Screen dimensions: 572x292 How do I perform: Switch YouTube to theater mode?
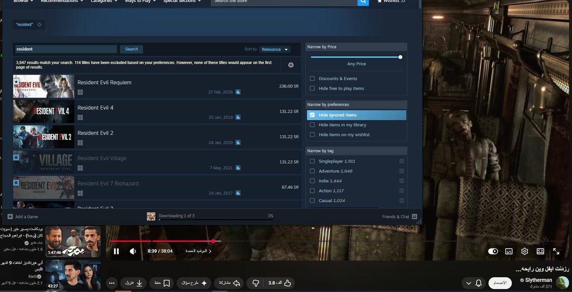coord(541,251)
